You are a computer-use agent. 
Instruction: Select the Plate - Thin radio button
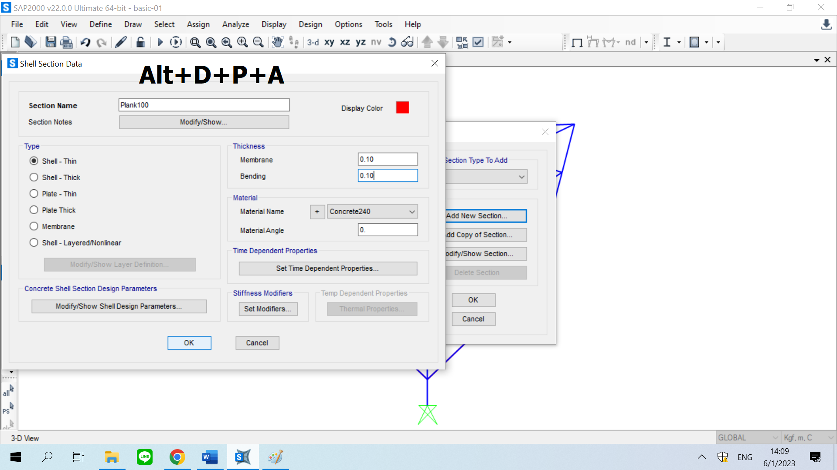point(34,194)
